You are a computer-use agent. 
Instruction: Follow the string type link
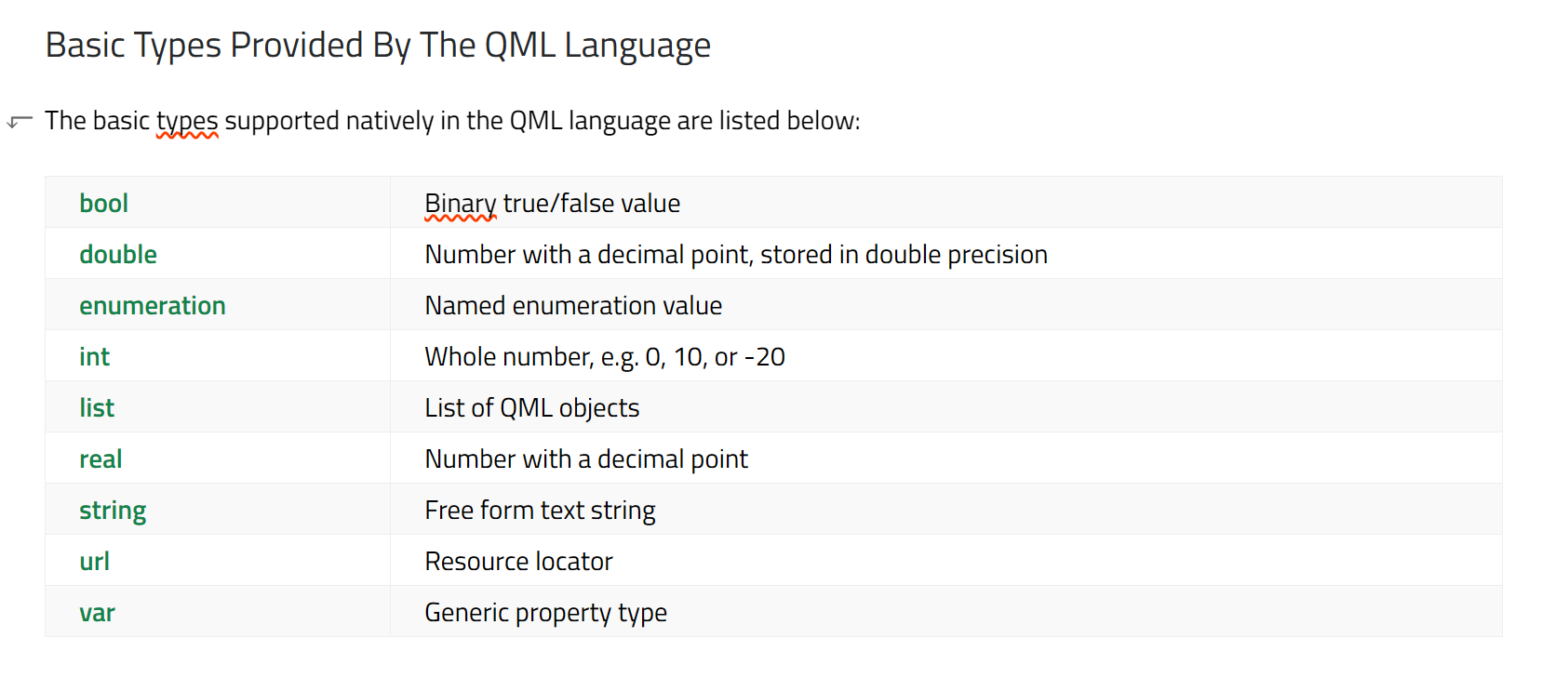click(113, 511)
